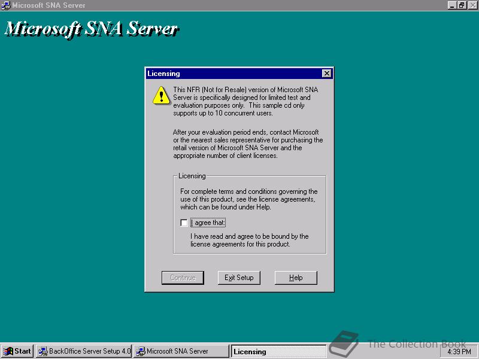479x359 pixels.
Task: Click the grayed-out Continue button
Action: click(183, 278)
